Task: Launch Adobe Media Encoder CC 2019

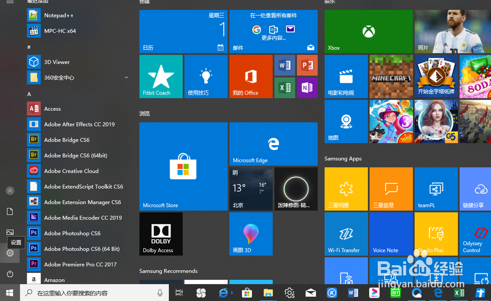Action: click(x=78, y=218)
